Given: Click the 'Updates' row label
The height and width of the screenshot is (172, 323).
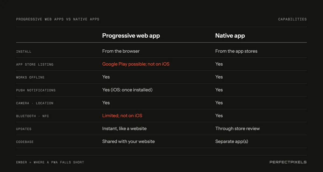Looking at the screenshot, I should pyautogui.click(x=24, y=129).
